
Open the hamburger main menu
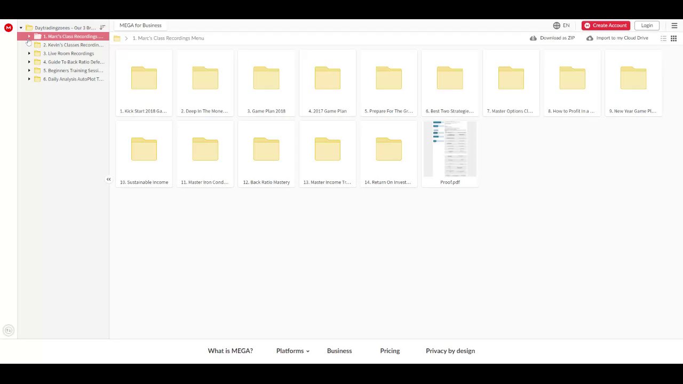pyautogui.click(x=674, y=26)
